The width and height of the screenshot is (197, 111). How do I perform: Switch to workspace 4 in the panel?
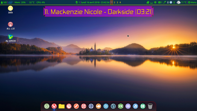tap(120, 2)
